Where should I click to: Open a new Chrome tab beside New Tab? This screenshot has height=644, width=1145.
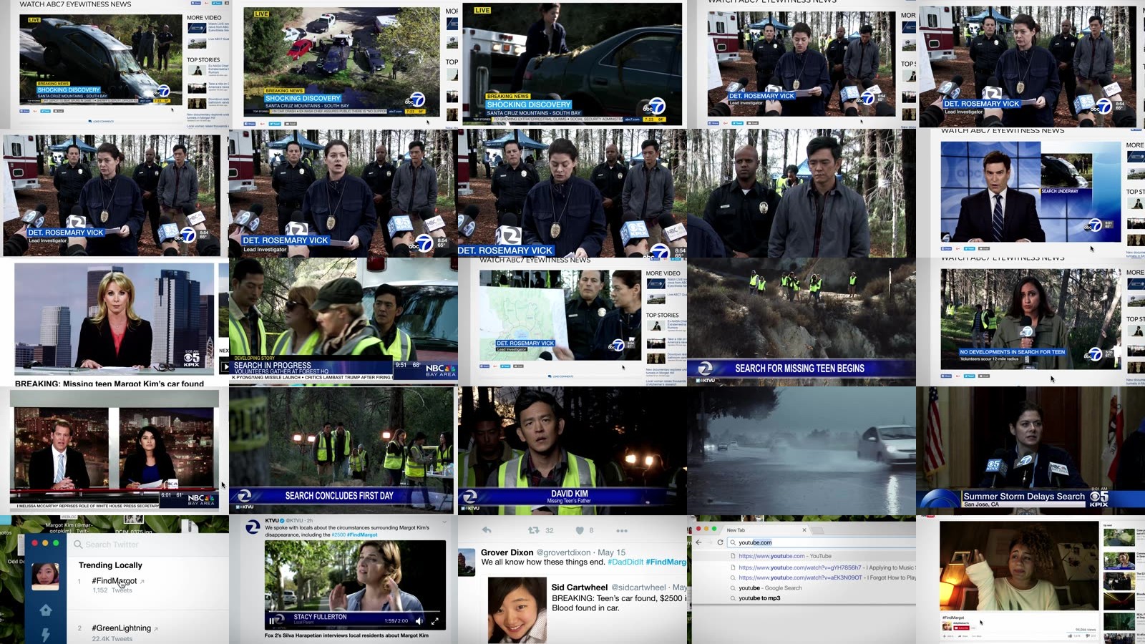tap(819, 530)
